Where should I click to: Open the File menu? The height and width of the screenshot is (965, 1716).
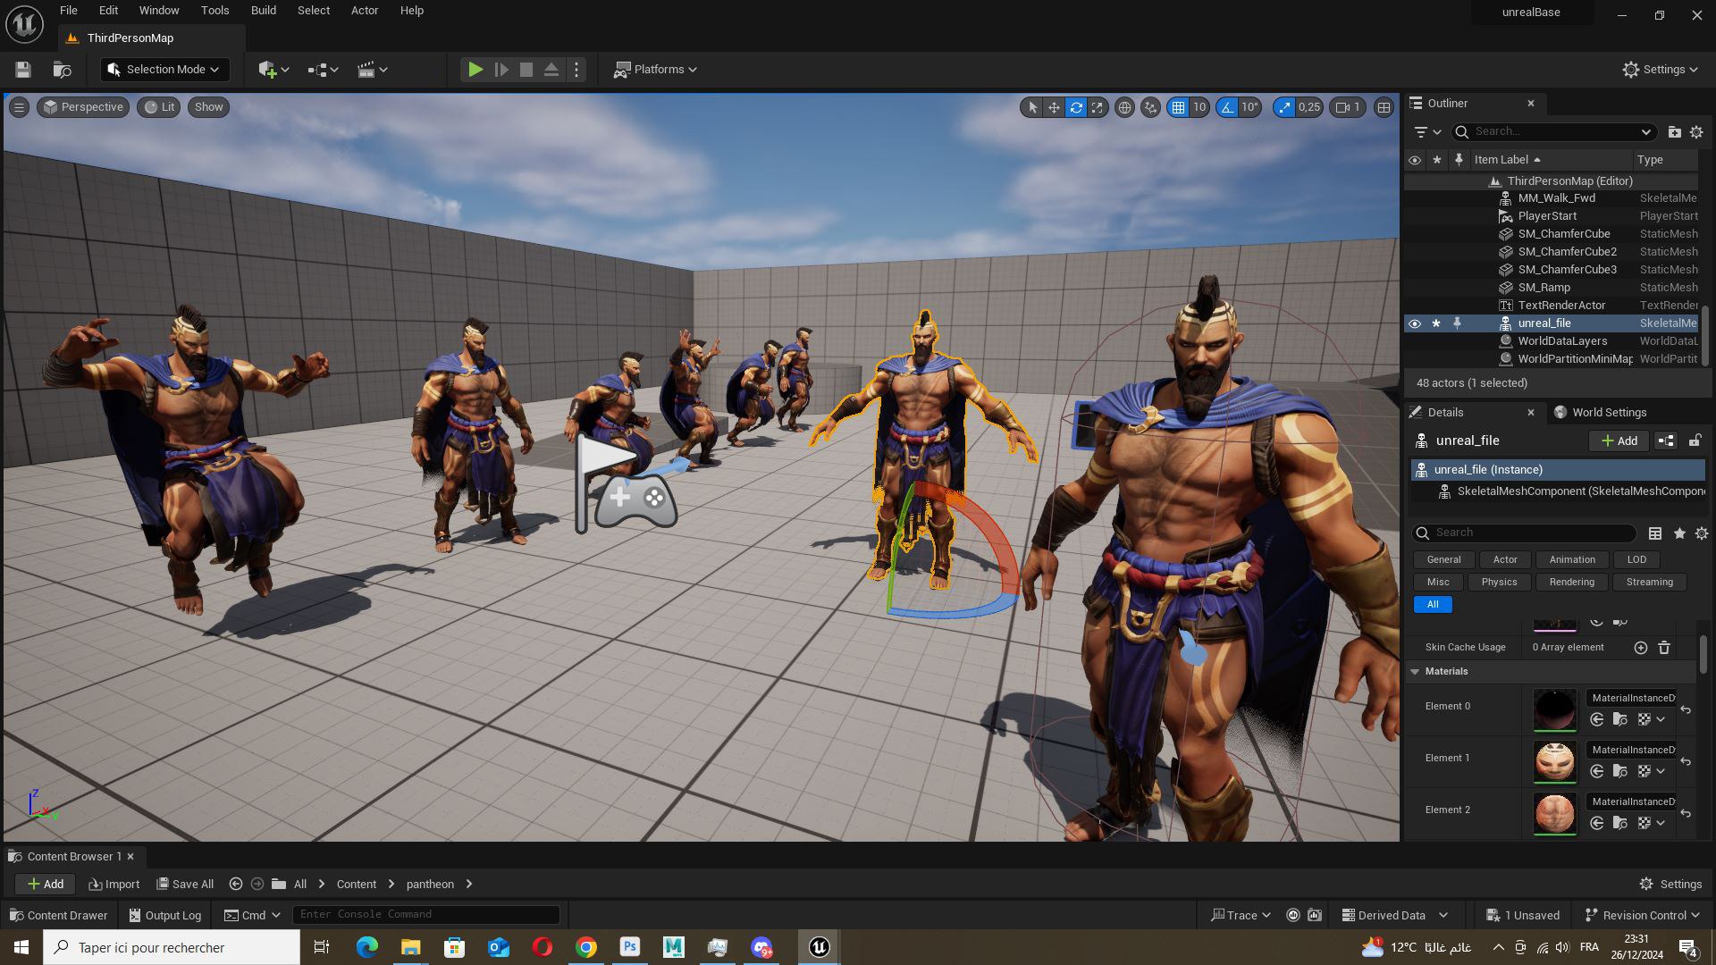pyautogui.click(x=68, y=11)
